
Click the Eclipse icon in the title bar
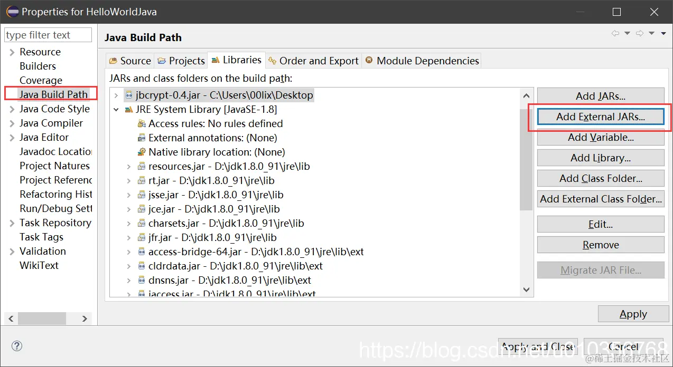point(12,12)
